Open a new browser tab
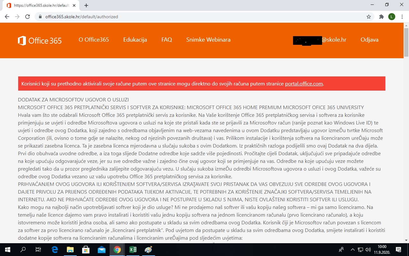Screen dimensions: 409x256 [86, 5]
